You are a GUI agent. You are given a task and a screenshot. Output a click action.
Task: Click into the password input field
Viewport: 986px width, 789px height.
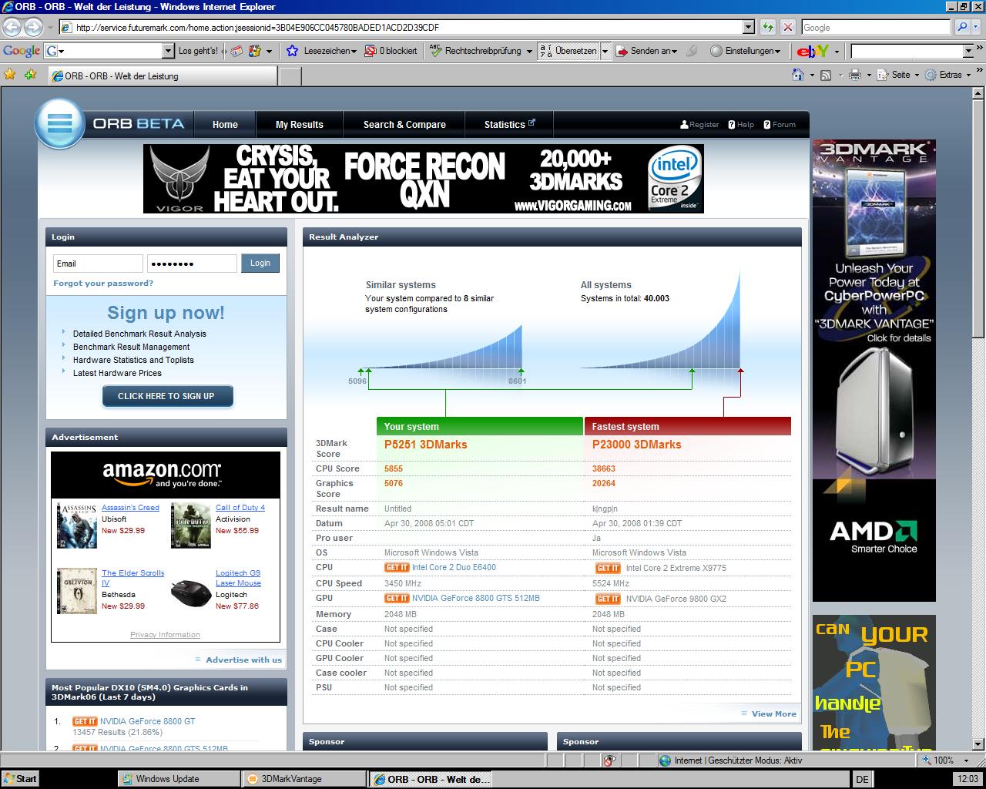[192, 264]
